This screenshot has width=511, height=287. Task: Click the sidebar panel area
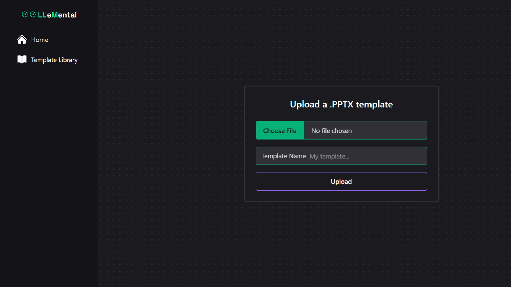(48, 159)
